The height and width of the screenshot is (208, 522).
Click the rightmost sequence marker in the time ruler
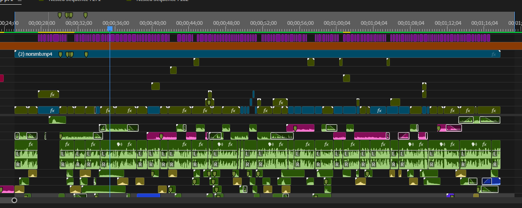pyautogui.click(x=86, y=15)
